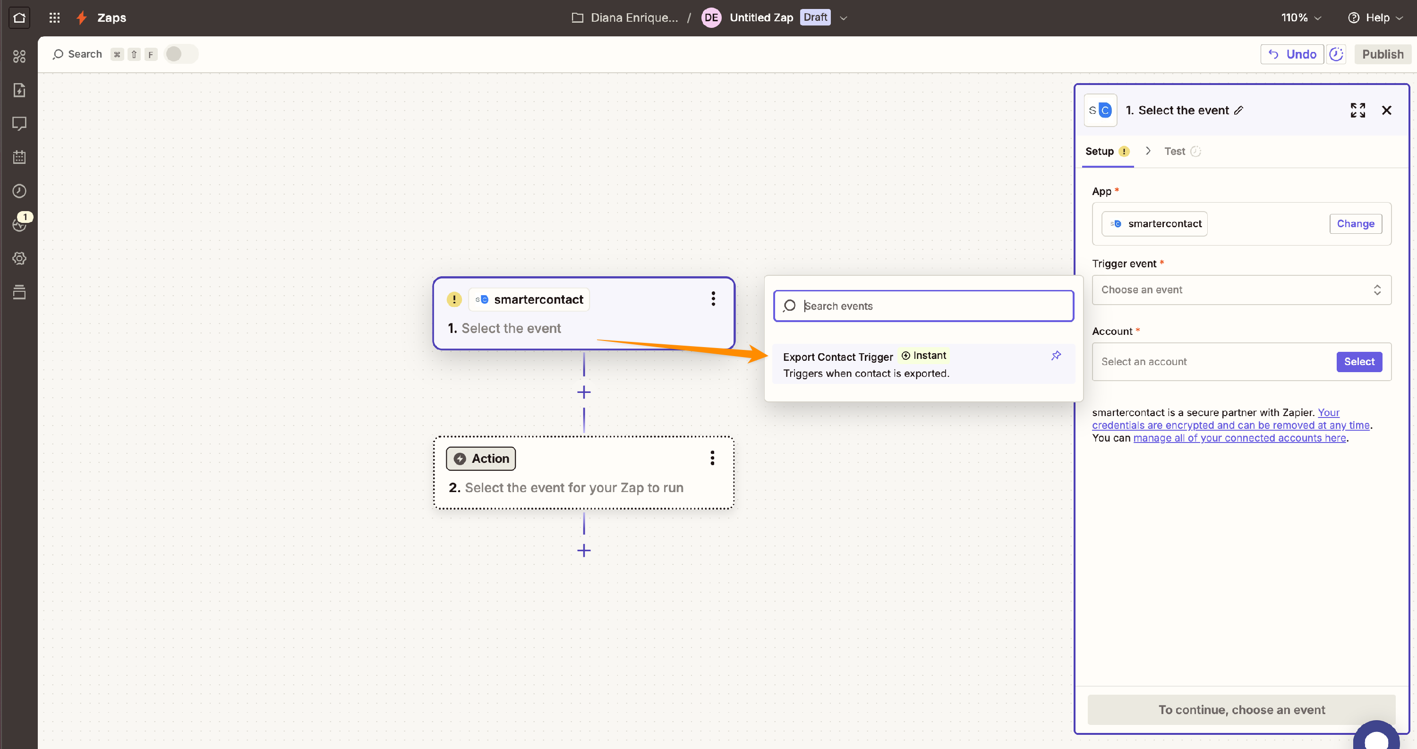The width and height of the screenshot is (1417, 749).
Task: Expand dropdown chevron next to Draft badge
Action: (x=843, y=17)
